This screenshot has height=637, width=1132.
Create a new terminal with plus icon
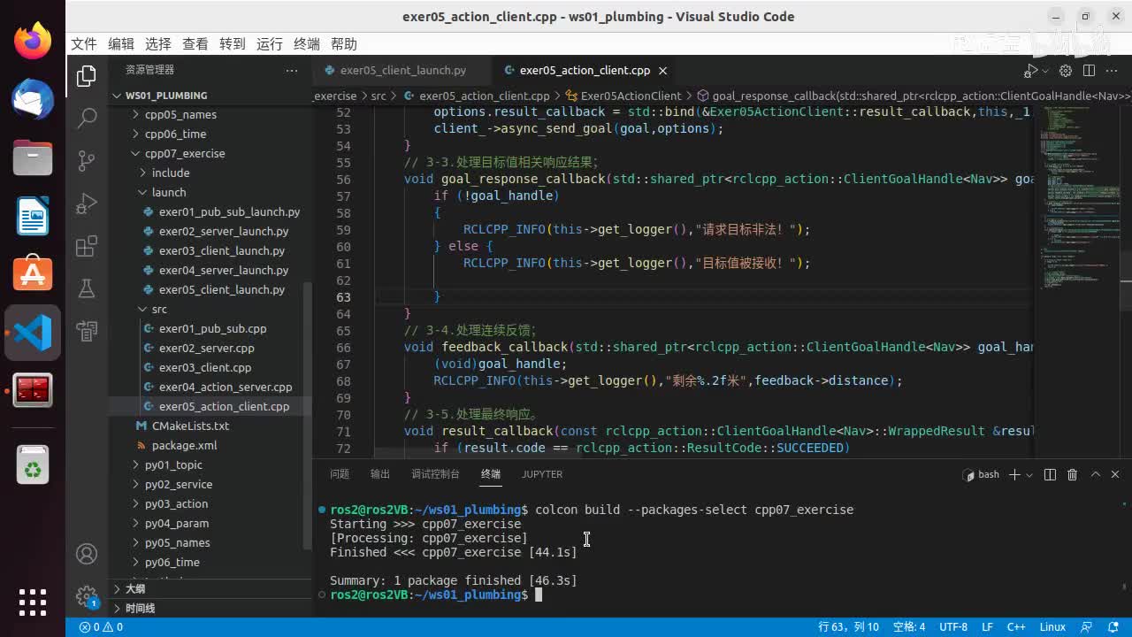pyautogui.click(x=1015, y=475)
